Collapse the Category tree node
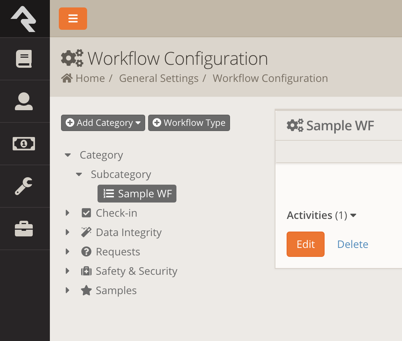The height and width of the screenshot is (341, 402). tap(68, 155)
